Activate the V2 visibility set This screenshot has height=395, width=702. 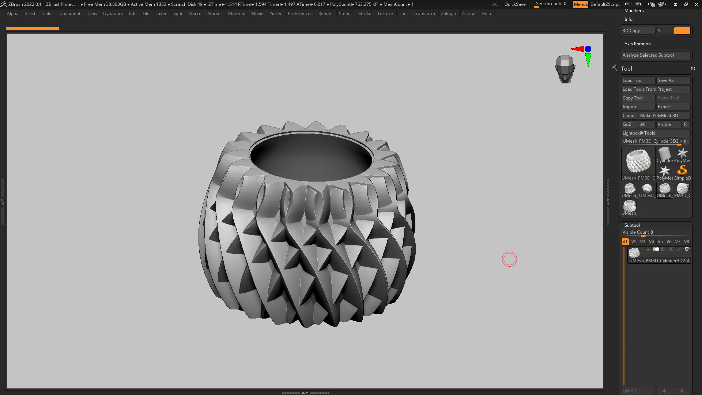[x=634, y=242]
